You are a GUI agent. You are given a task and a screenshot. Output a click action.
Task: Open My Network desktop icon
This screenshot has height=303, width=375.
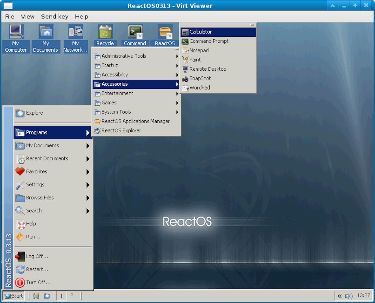coord(76,32)
